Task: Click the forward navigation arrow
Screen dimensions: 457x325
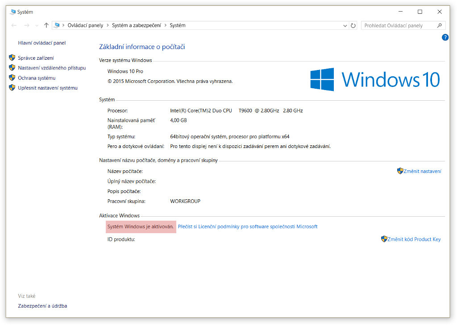Action: pyautogui.click(x=27, y=25)
